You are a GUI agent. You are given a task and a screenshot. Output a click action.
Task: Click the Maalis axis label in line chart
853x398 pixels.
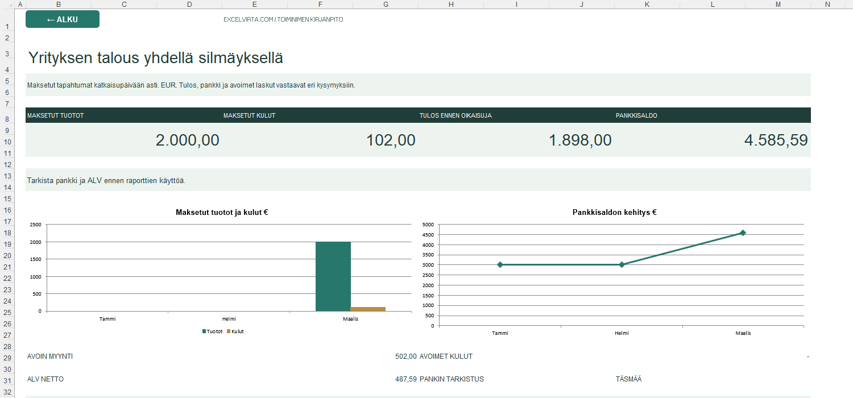click(x=743, y=333)
